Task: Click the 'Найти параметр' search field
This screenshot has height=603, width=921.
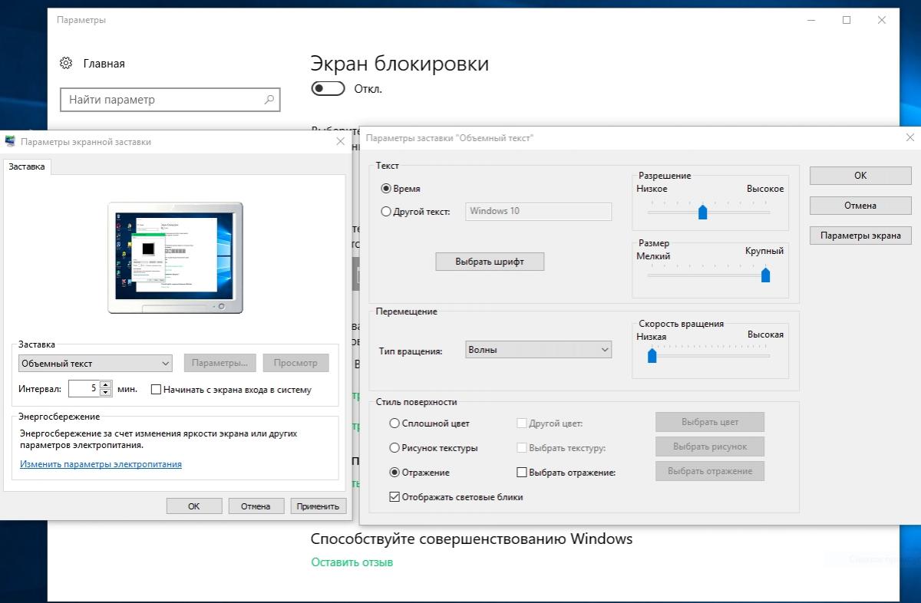Action: [161, 100]
